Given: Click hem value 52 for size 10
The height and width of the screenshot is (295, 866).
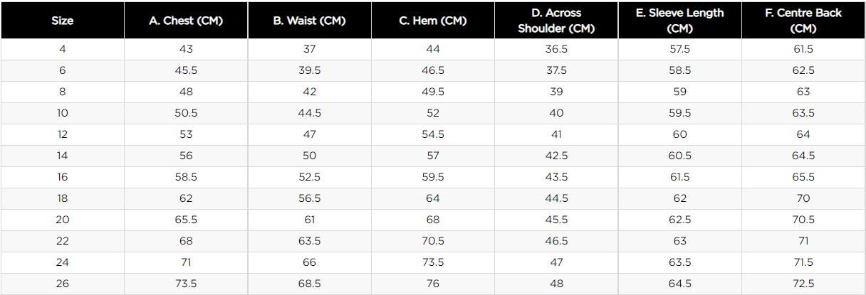Looking at the screenshot, I should tap(433, 113).
